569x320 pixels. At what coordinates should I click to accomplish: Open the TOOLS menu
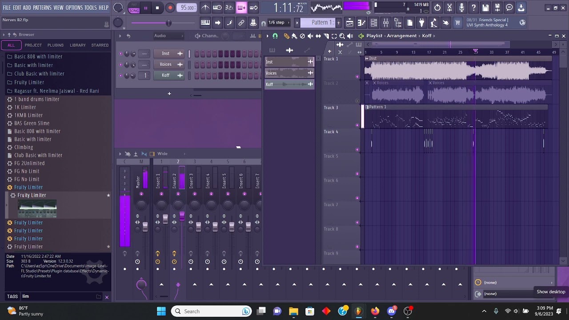pyautogui.click(x=90, y=8)
